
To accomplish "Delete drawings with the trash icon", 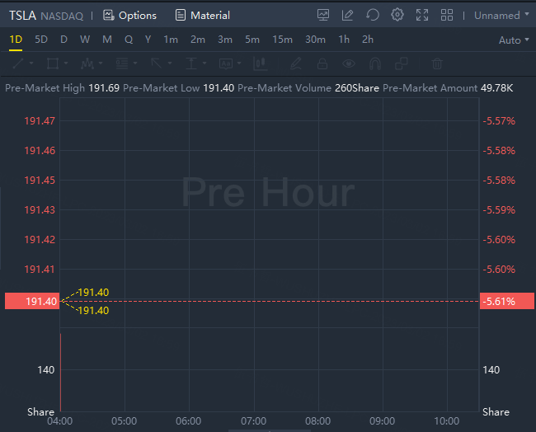I will [x=437, y=63].
